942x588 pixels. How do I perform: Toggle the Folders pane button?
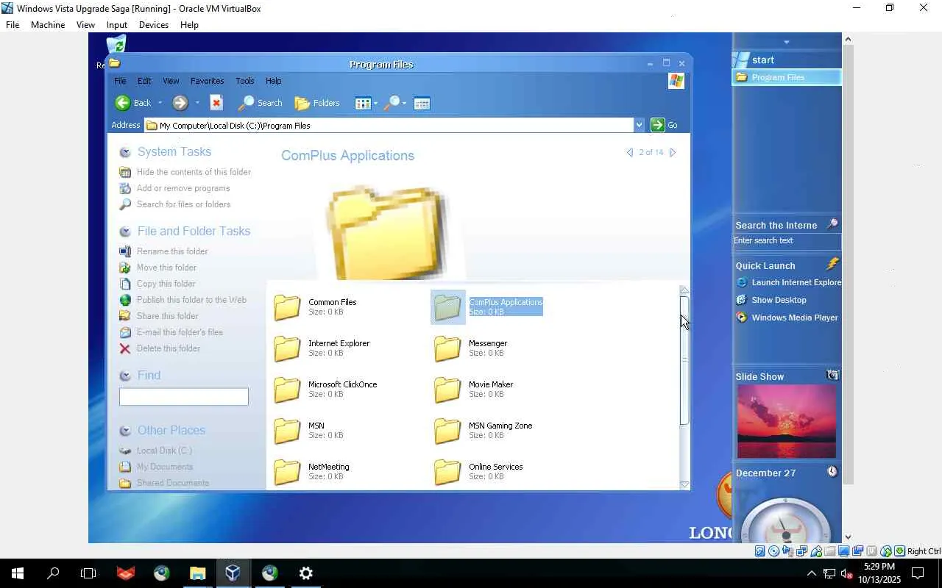317,103
